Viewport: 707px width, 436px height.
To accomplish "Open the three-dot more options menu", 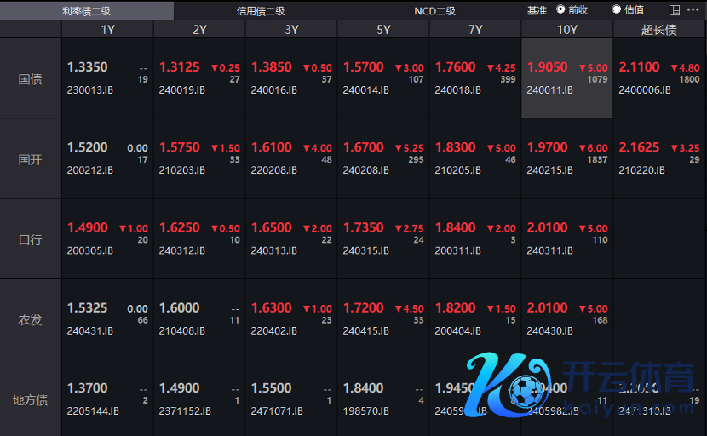I will coord(694,10).
